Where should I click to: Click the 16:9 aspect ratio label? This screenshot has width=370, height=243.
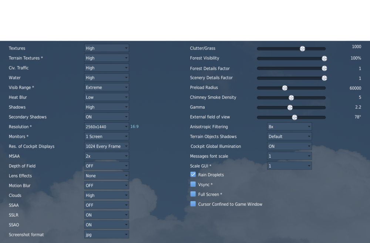[x=134, y=126]
